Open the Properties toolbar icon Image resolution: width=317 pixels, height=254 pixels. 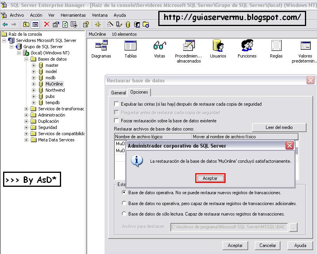[x=56, y=24]
